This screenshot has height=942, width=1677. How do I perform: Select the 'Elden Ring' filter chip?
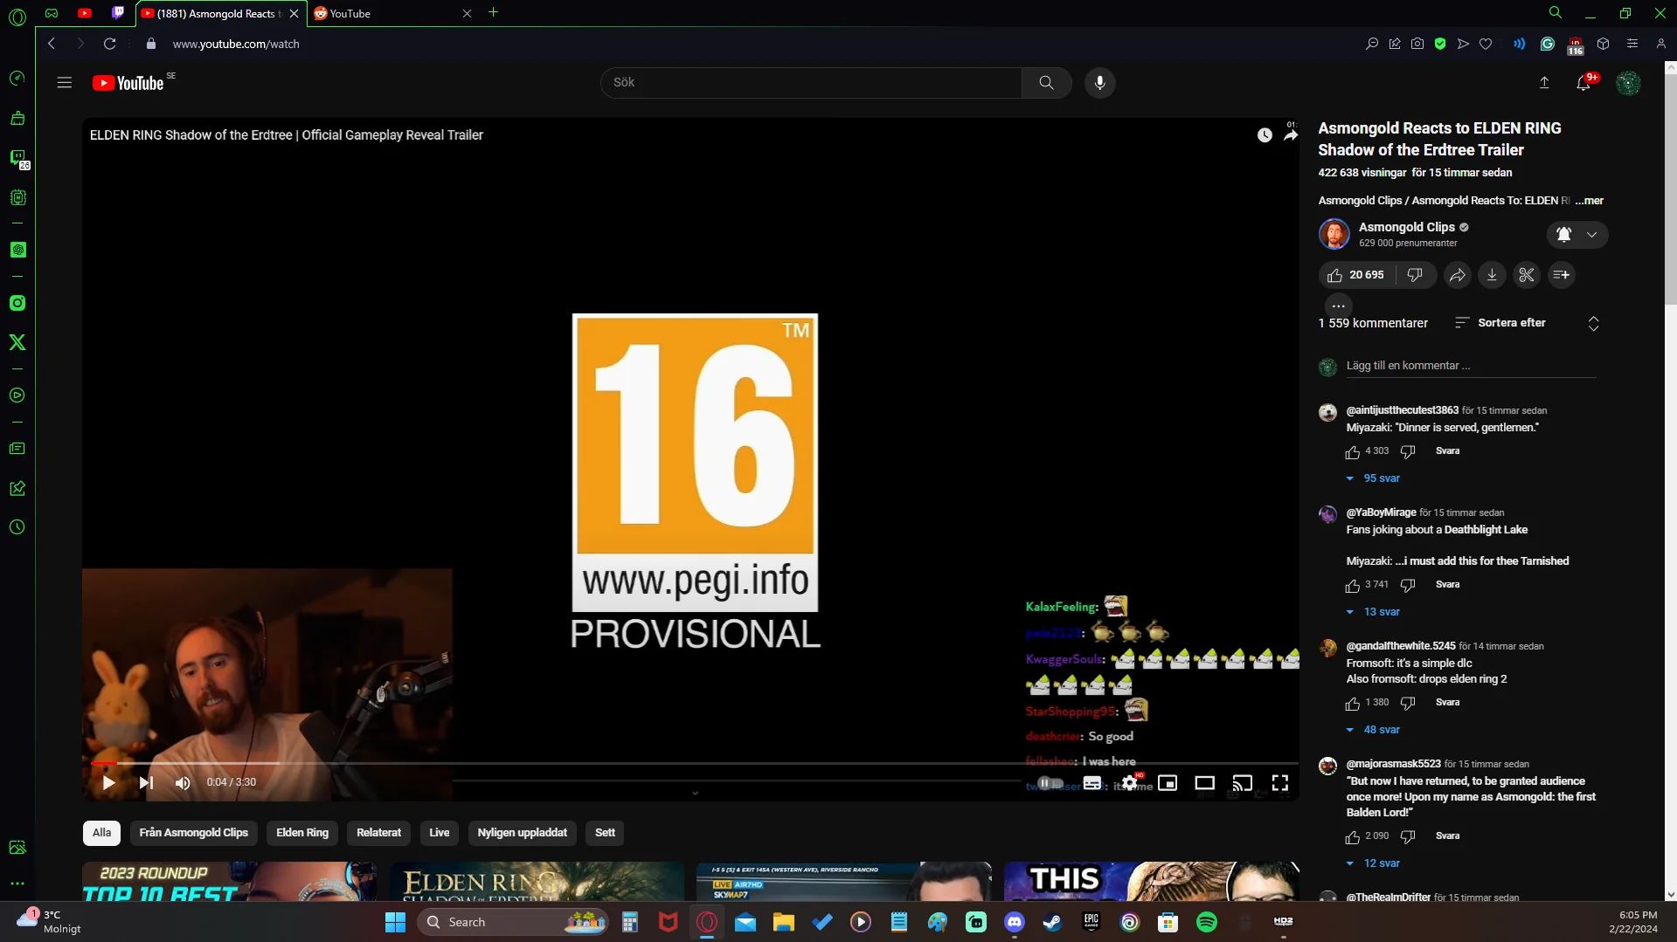tap(302, 833)
